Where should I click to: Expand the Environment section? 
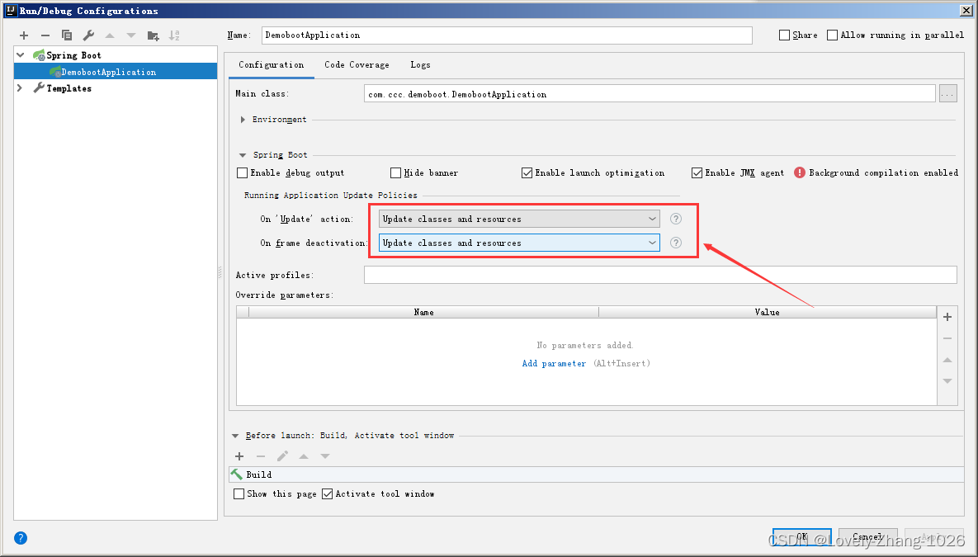click(243, 120)
